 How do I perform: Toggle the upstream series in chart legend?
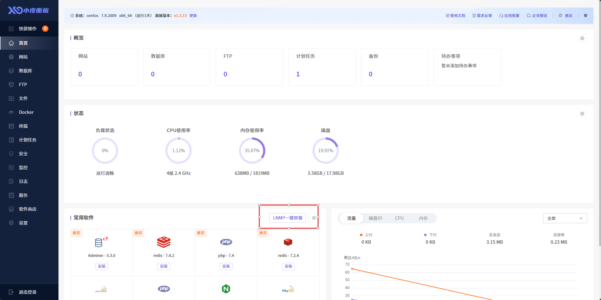click(366, 235)
